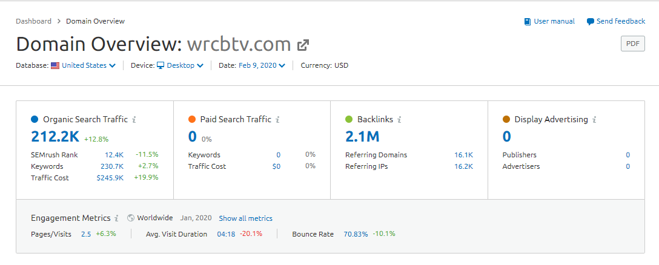Screen dimensions: 659x265
Task: Export report using PDF button
Action: [x=632, y=44]
